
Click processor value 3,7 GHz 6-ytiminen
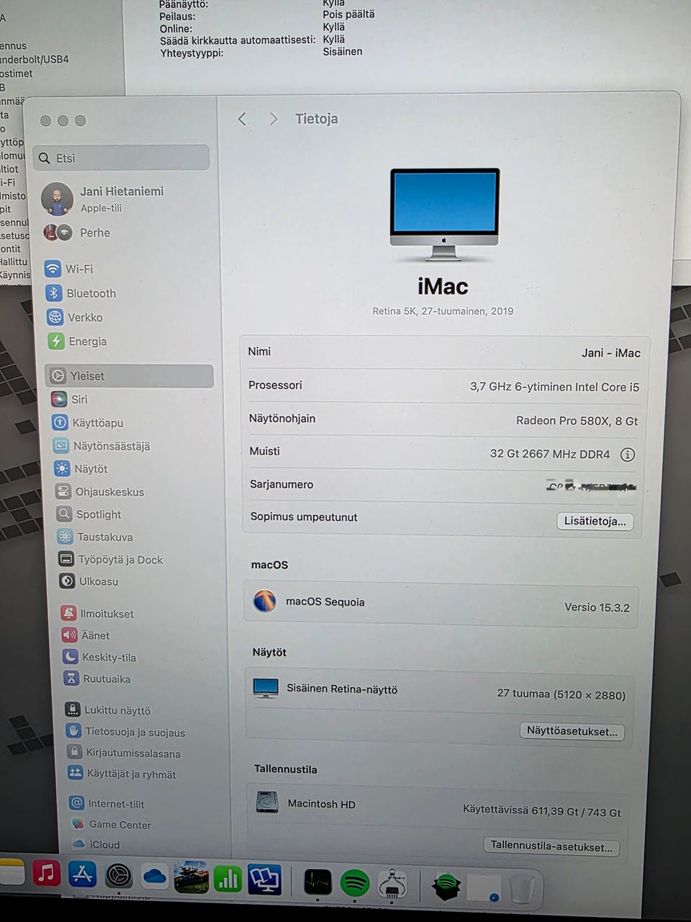(x=555, y=387)
